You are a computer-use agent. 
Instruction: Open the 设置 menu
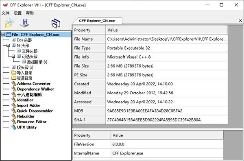(17, 13)
